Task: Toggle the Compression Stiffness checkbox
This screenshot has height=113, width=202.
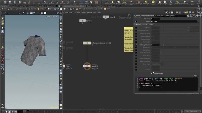Action: [136, 31]
